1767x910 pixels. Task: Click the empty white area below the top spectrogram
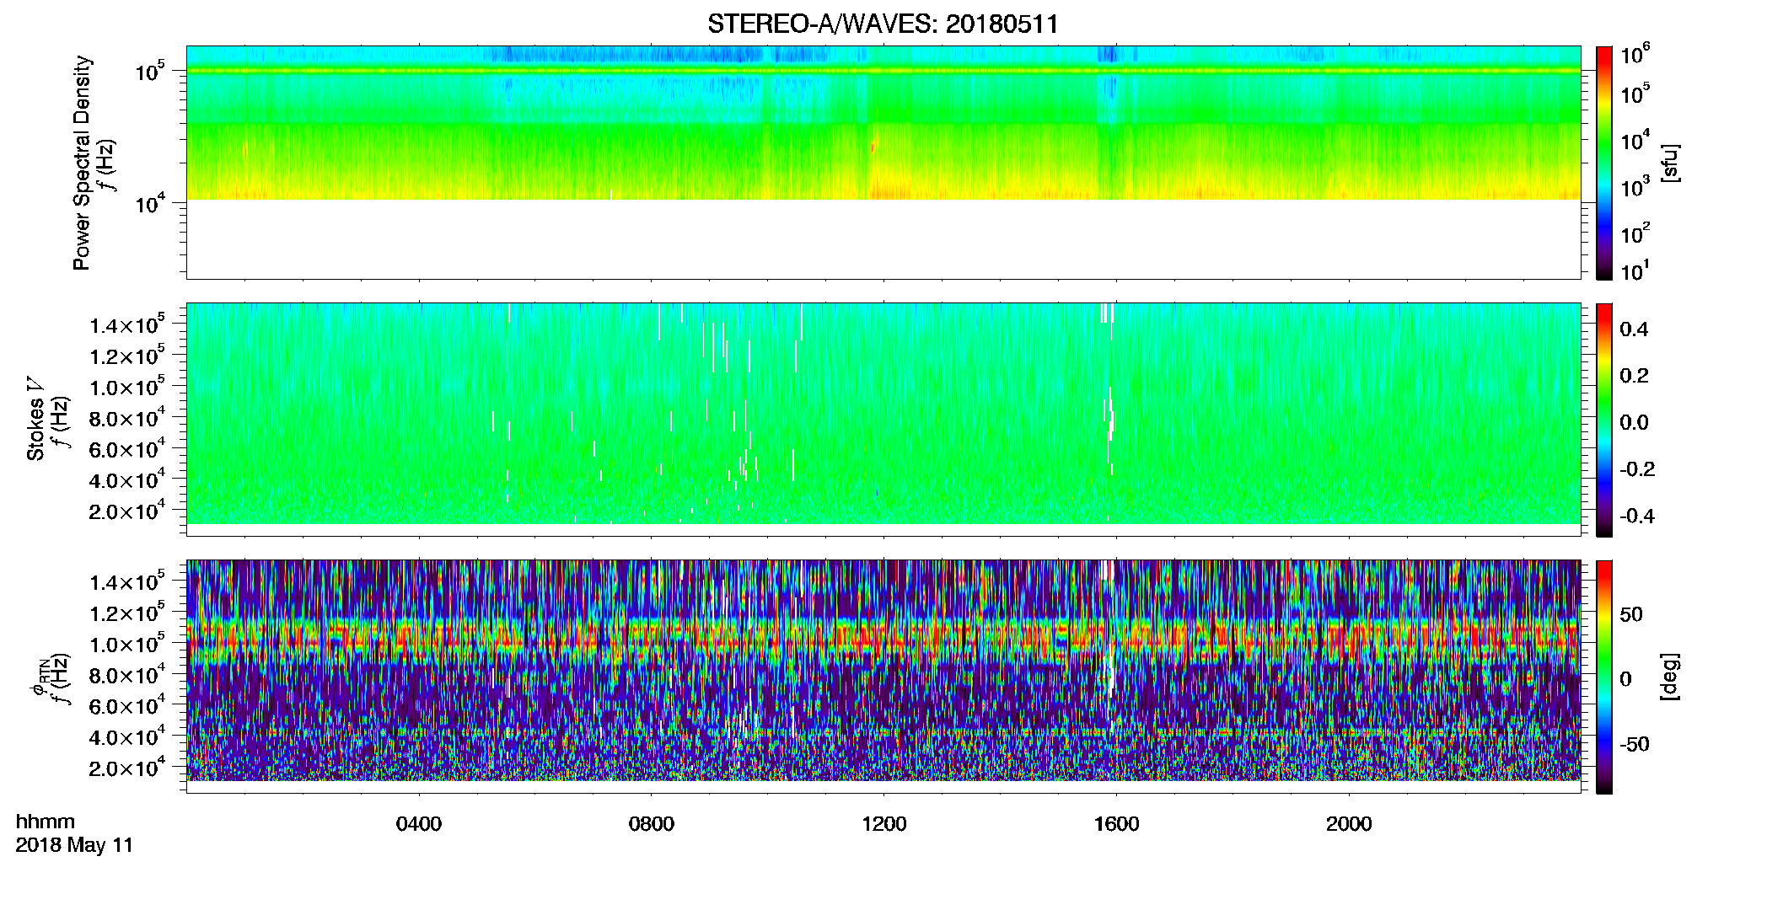coord(883,239)
